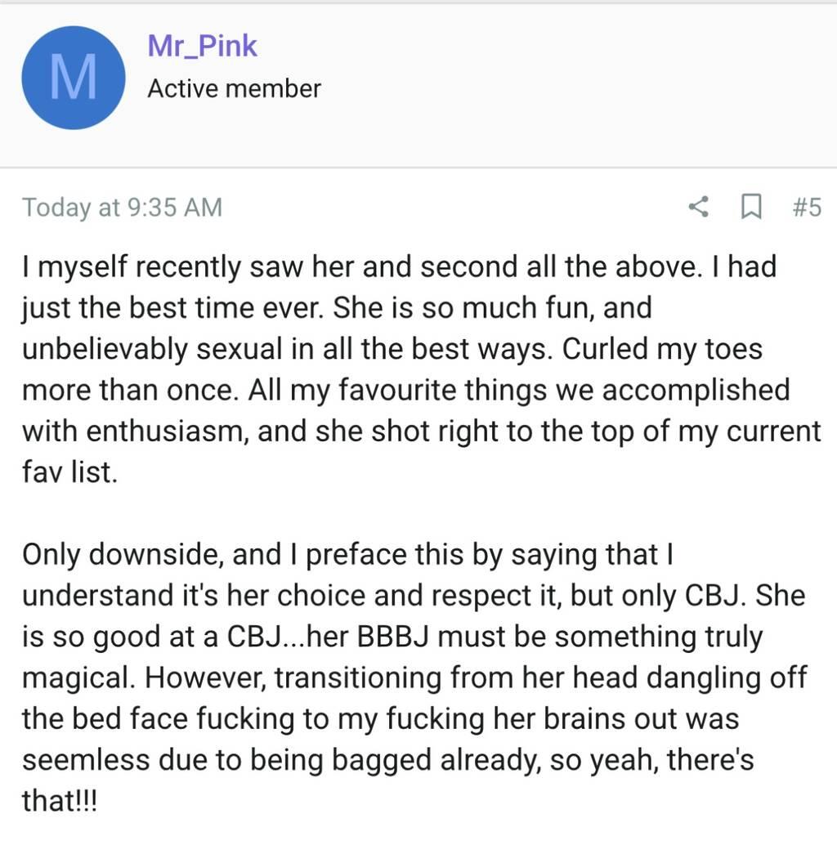The width and height of the screenshot is (837, 845).
Task: Click the second paragraph starting Only downside
Action: tap(415, 677)
